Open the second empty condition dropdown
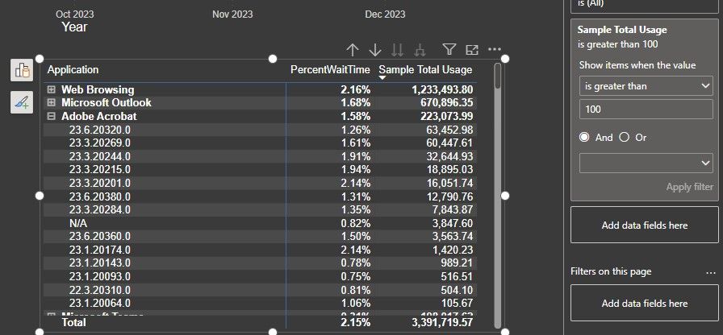 [646, 163]
